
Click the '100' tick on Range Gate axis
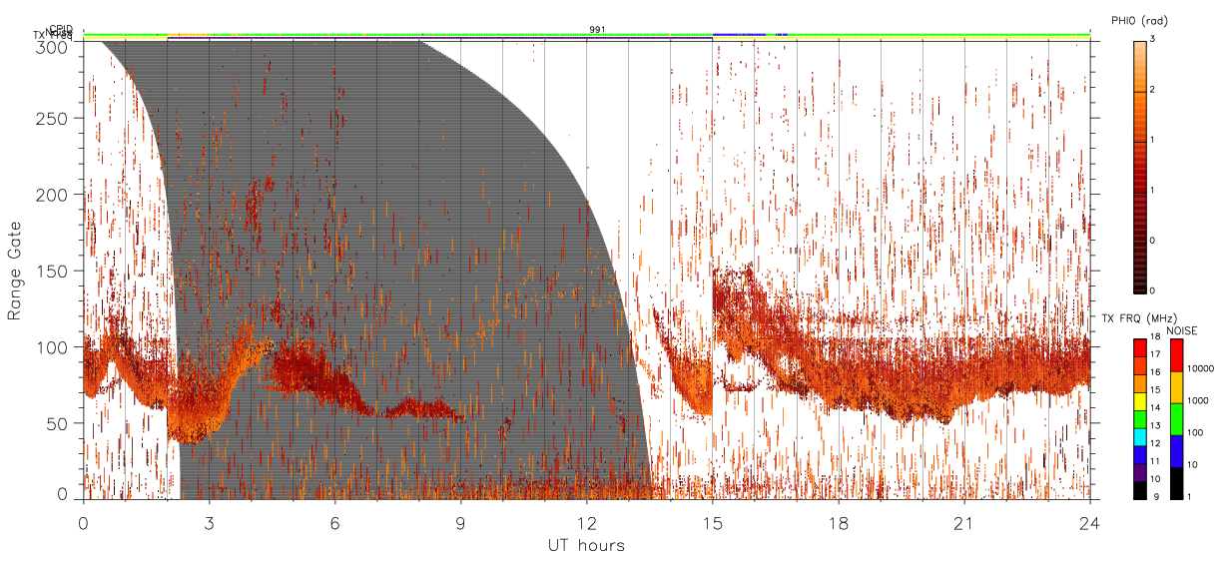[x=55, y=347]
